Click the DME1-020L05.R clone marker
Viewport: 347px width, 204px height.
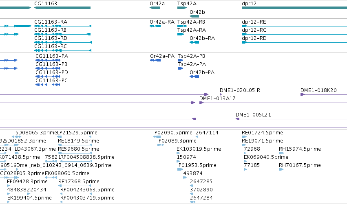[221, 94]
